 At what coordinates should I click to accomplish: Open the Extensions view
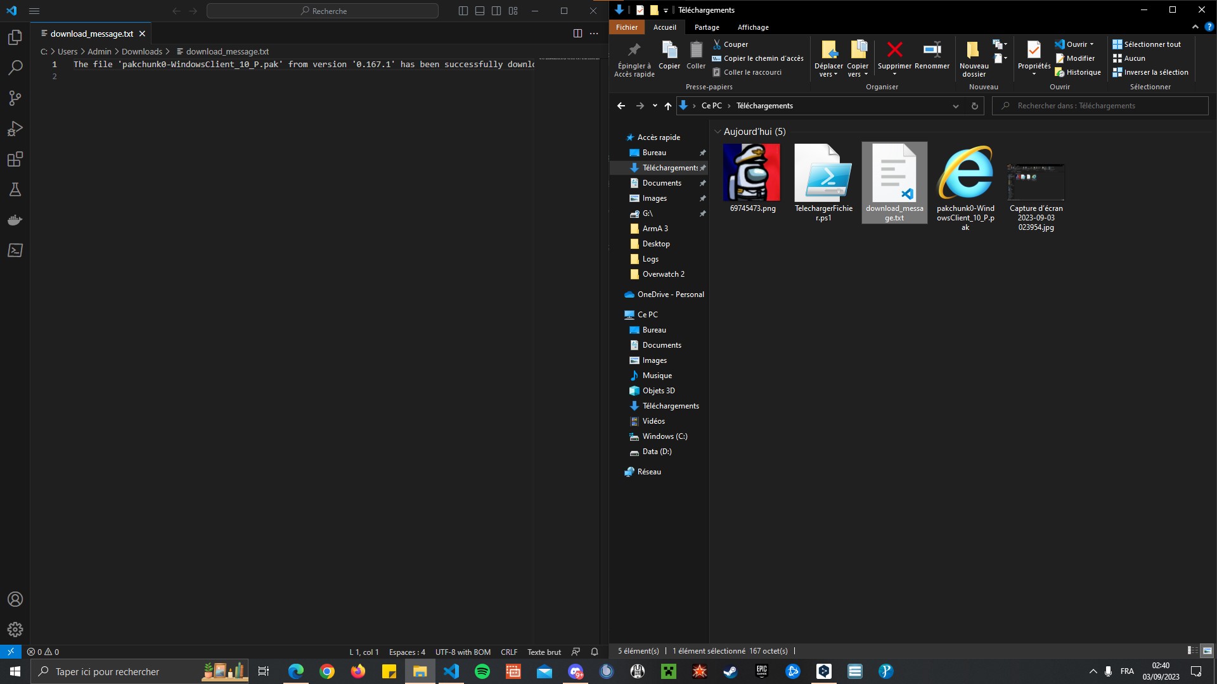pos(15,159)
